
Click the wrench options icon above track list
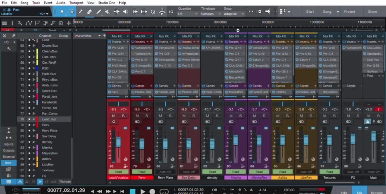tap(20, 23)
